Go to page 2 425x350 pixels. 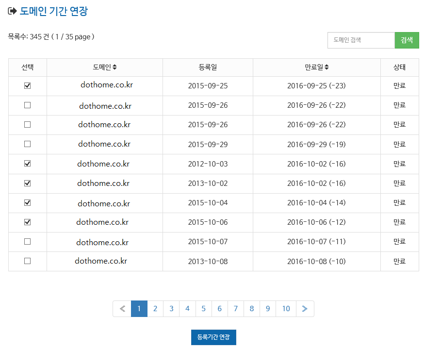pyautogui.click(x=155, y=309)
